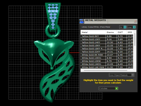Click the 8.94 grams value
The height and width of the screenshot is (106, 141).
109,58
